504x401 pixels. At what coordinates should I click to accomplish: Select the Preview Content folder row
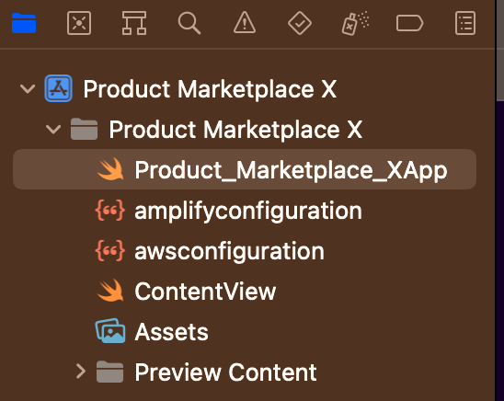[x=245, y=372]
